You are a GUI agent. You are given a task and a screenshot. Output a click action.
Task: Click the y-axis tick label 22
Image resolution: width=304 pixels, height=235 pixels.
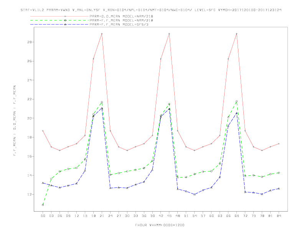[x=30, y=99]
